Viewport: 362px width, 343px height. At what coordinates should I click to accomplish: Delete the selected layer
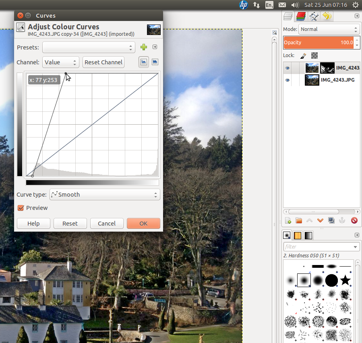[x=354, y=221]
